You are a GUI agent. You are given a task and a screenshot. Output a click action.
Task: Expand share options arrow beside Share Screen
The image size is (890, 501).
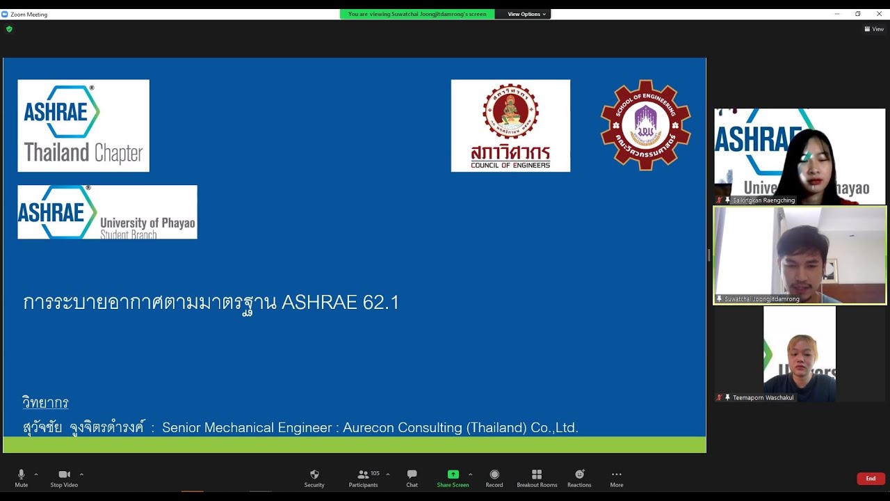471,475
